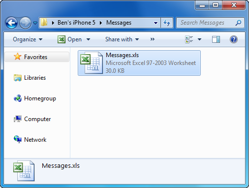Image resolution: width=249 pixels, height=188 pixels.
Task: Go back with the blue Back arrow
Action: pos(11,23)
